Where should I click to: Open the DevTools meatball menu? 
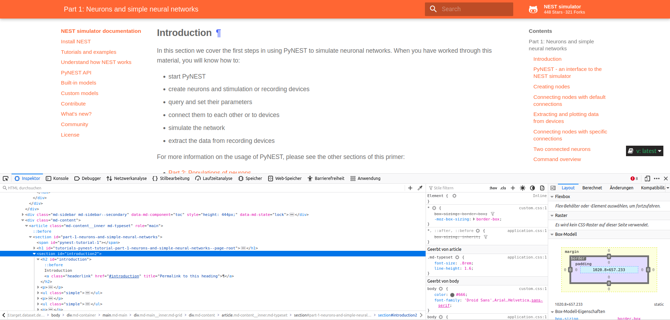(x=657, y=179)
